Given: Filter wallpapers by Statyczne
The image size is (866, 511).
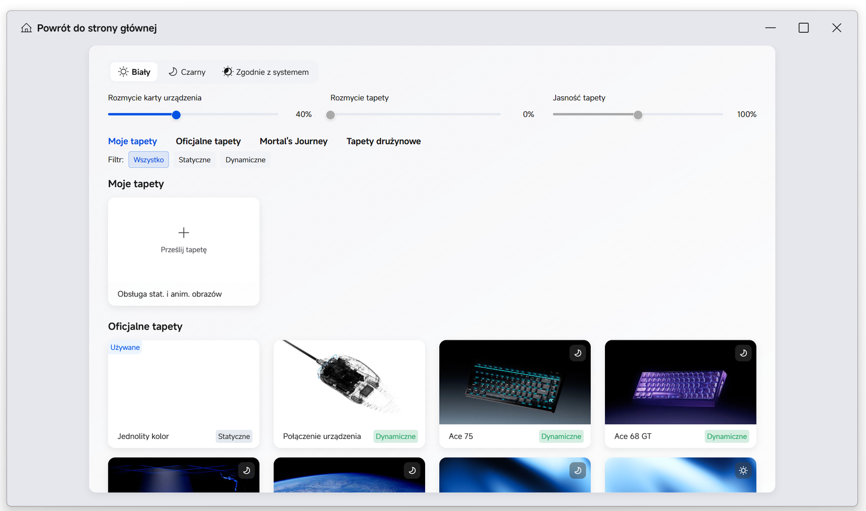Looking at the screenshot, I should 195,160.
